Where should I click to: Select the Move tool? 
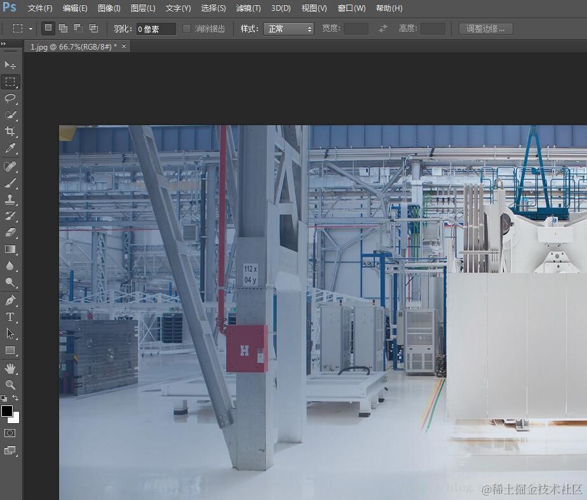10,65
